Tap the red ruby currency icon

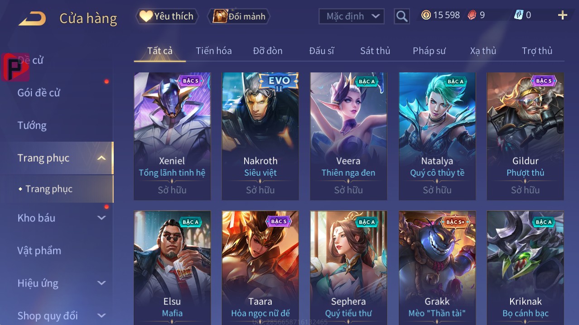point(472,15)
